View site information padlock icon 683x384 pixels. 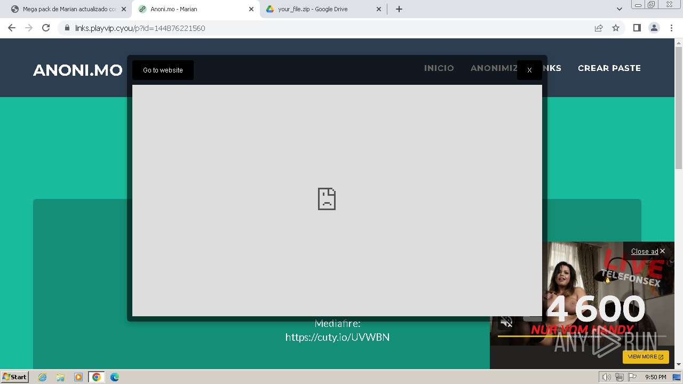67,28
